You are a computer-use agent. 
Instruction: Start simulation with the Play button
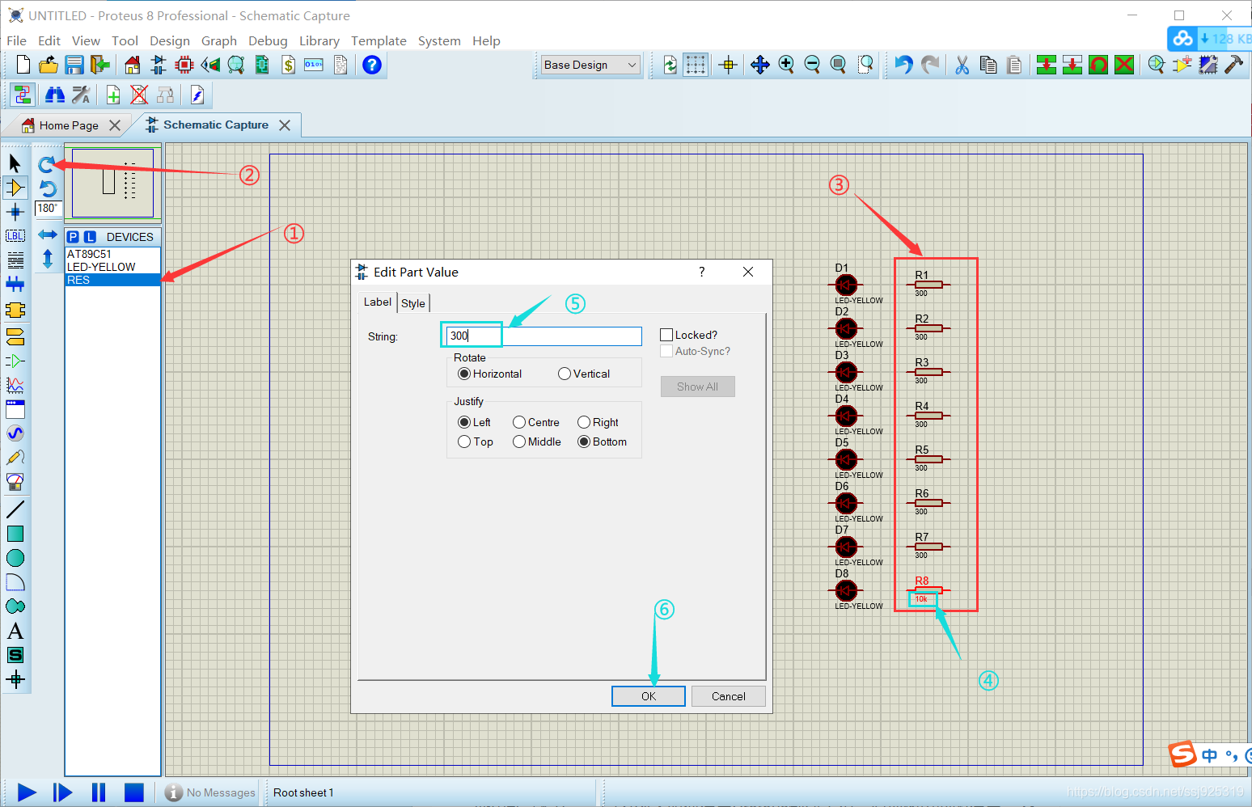coord(27,792)
